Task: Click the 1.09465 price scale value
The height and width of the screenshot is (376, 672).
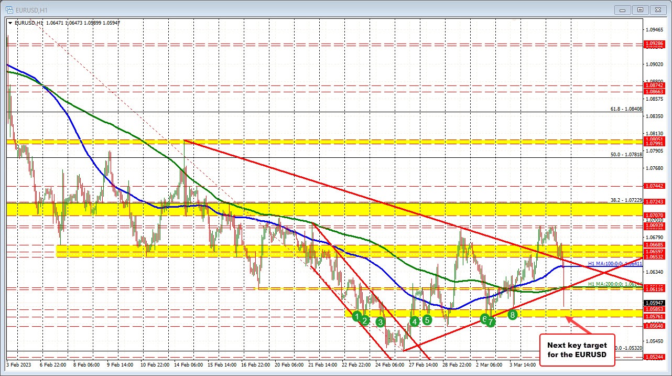Action: click(x=655, y=29)
